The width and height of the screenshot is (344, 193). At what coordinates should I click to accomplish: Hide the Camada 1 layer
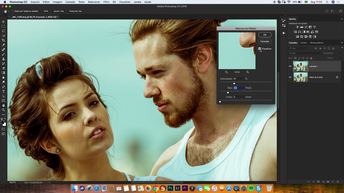(290, 66)
